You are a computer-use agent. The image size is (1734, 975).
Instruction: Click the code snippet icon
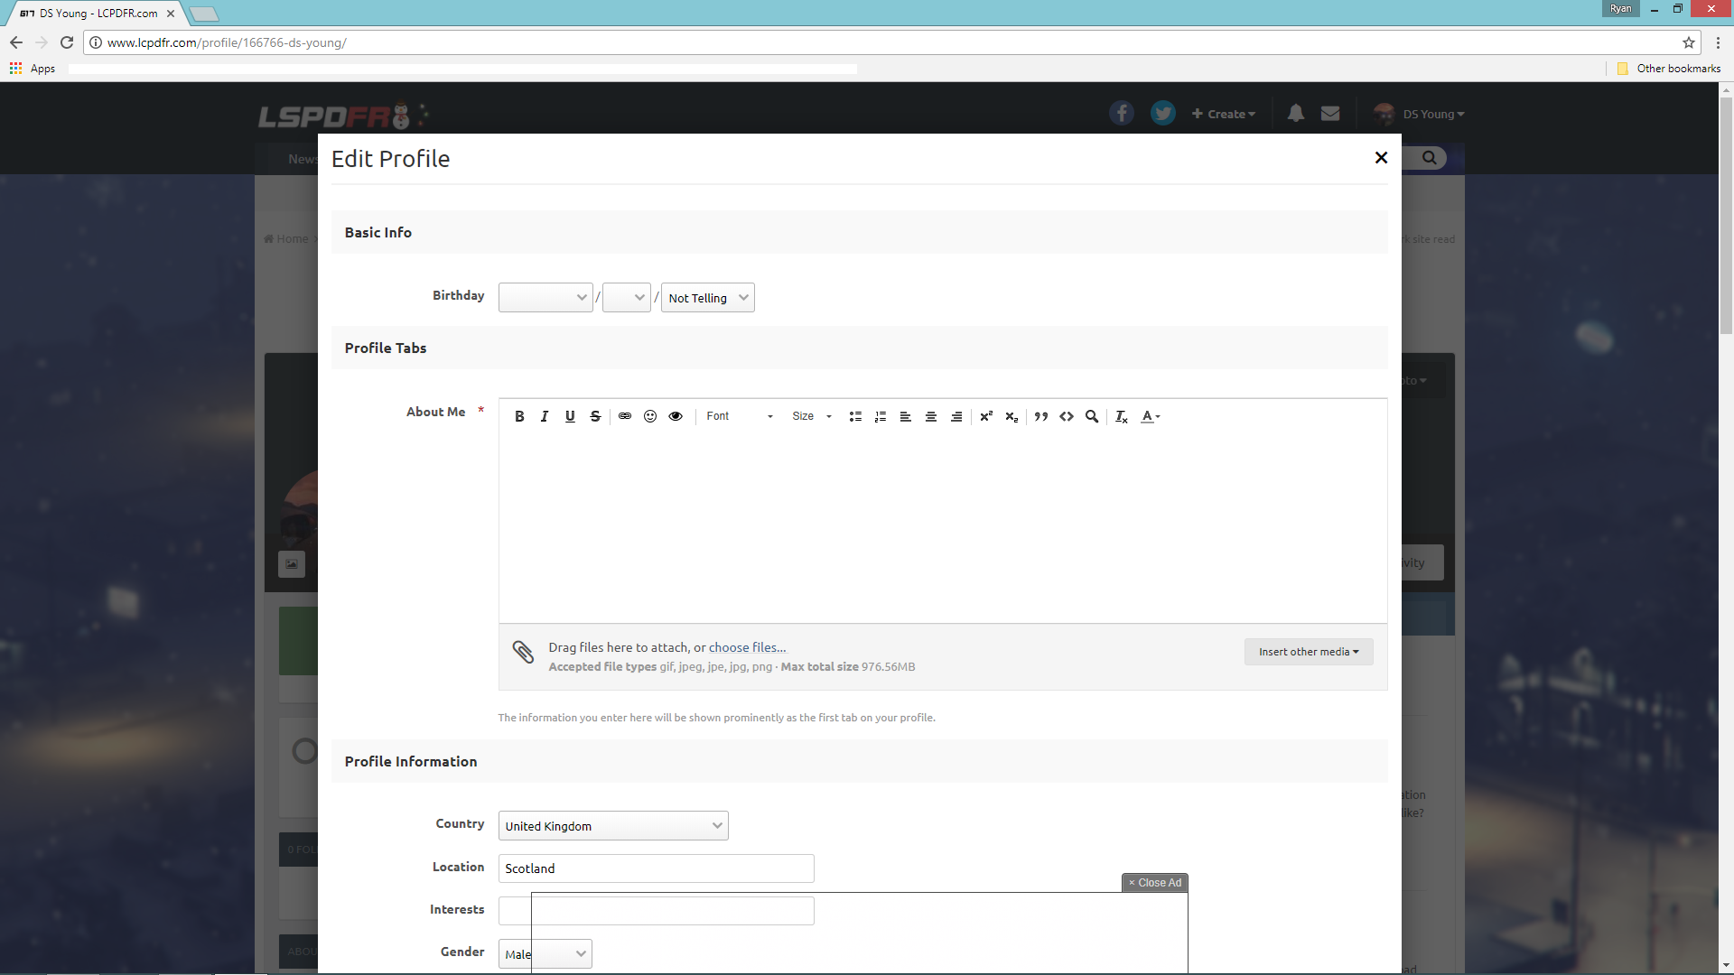tap(1067, 416)
